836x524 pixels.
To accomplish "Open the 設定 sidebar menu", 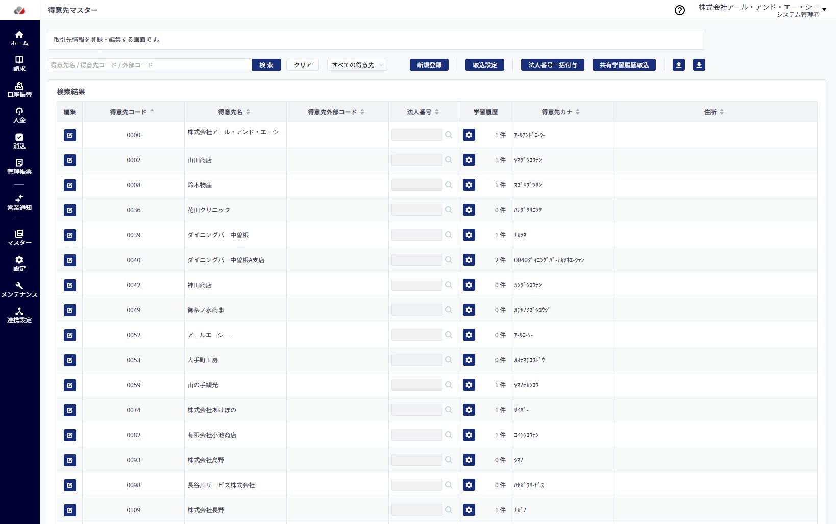I will 19,264.
